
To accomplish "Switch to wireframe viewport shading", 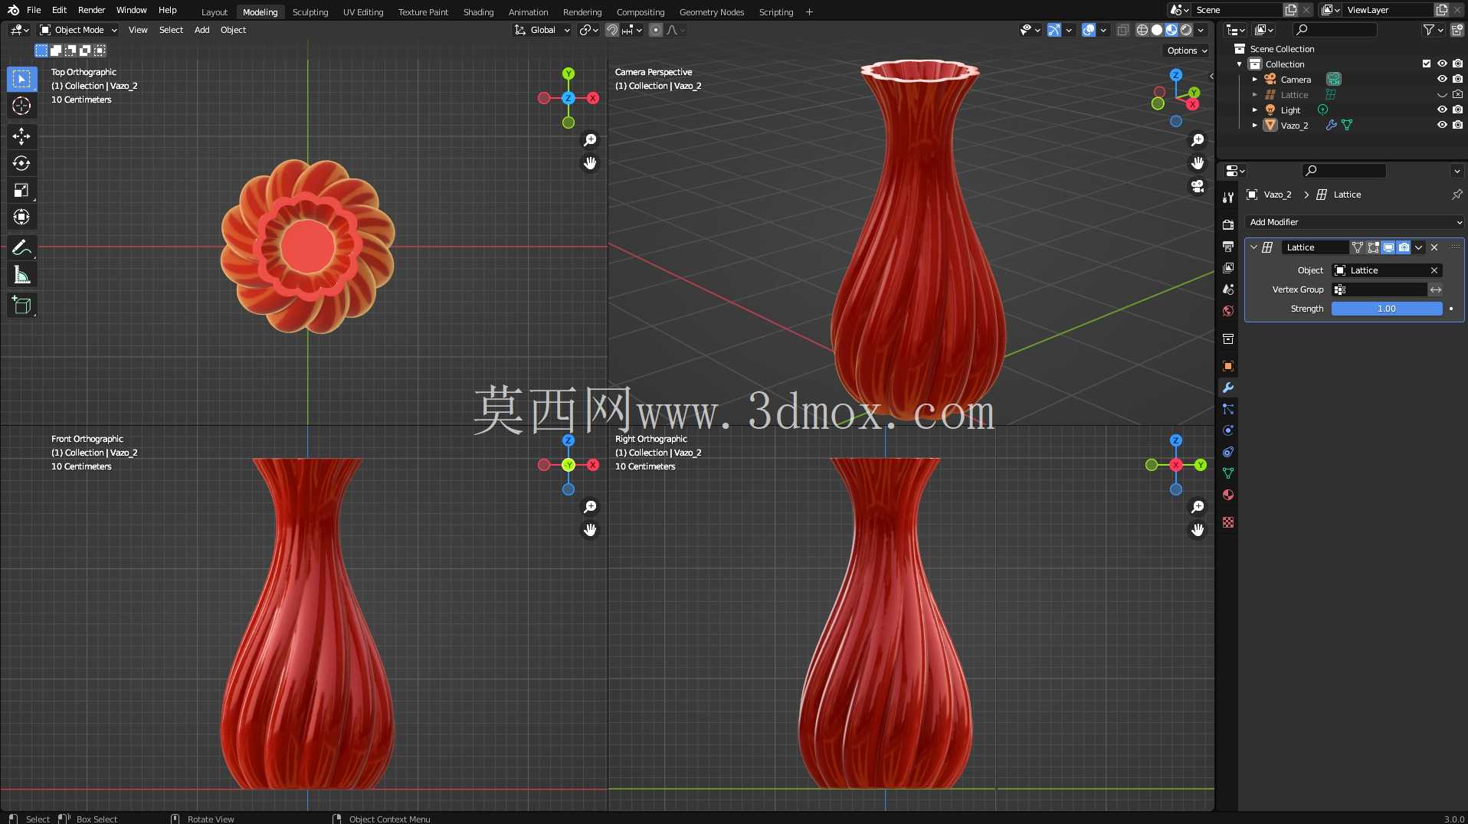I will coord(1142,30).
